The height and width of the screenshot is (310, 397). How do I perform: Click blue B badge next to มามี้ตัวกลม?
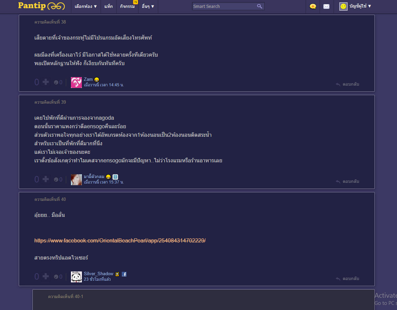pyautogui.click(x=115, y=177)
